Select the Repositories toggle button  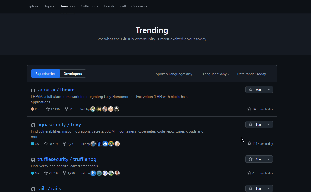coord(45,74)
